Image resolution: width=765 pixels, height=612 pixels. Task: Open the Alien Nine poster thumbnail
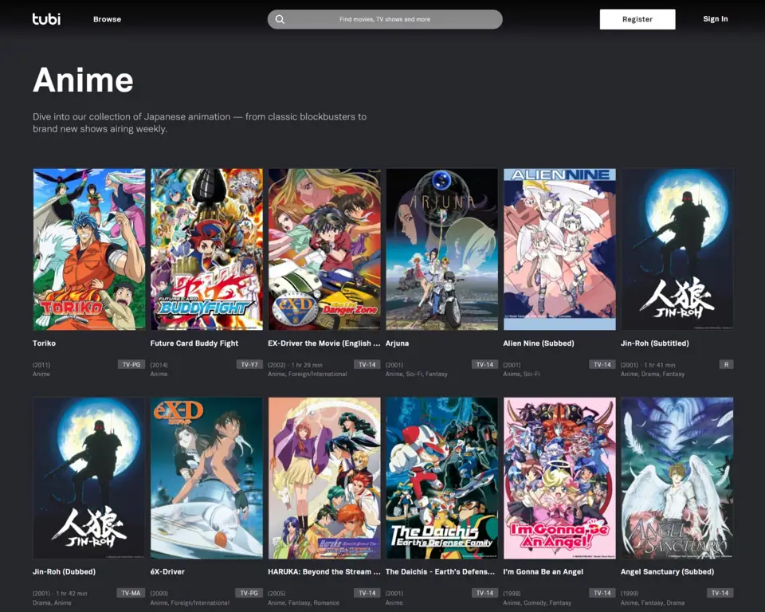coord(559,249)
